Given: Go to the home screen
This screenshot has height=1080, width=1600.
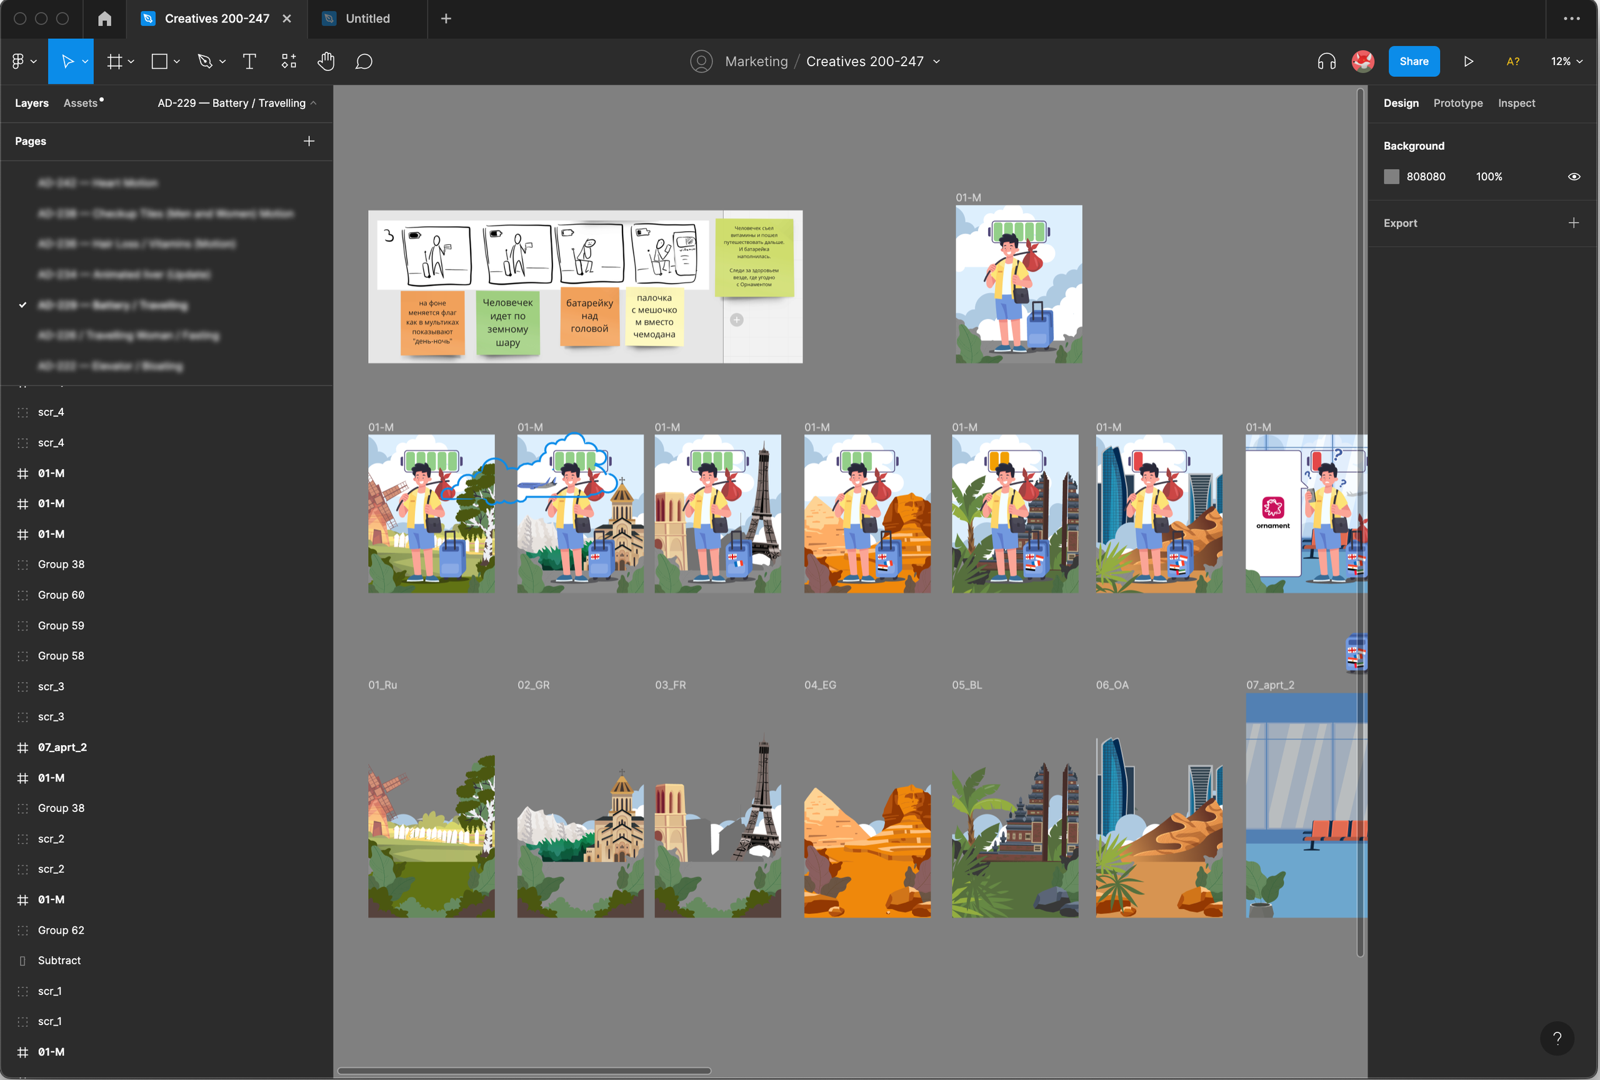Looking at the screenshot, I should (104, 19).
